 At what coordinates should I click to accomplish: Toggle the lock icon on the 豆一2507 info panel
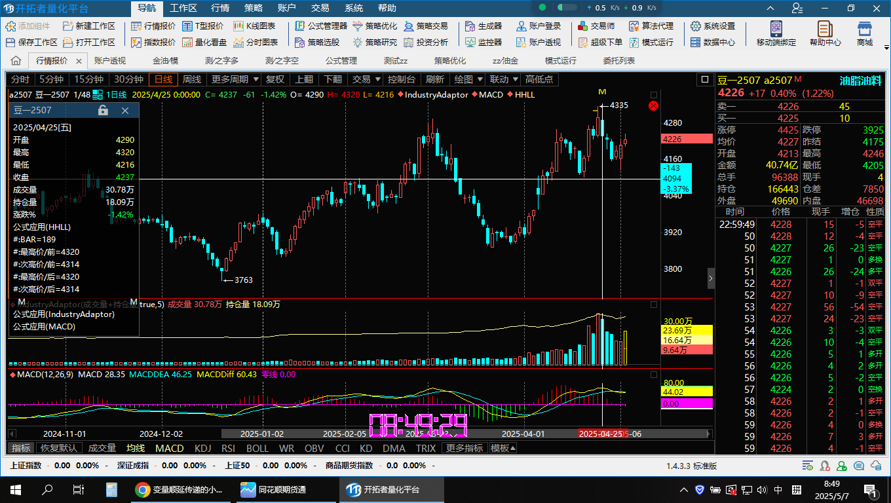[x=103, y=111]
